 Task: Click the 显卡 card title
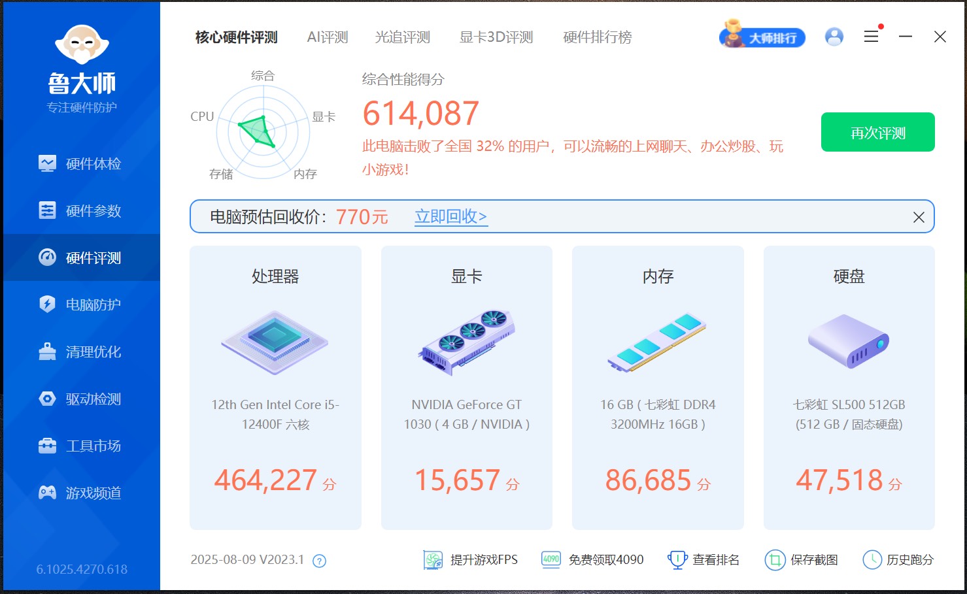click(x=467, y=276)
